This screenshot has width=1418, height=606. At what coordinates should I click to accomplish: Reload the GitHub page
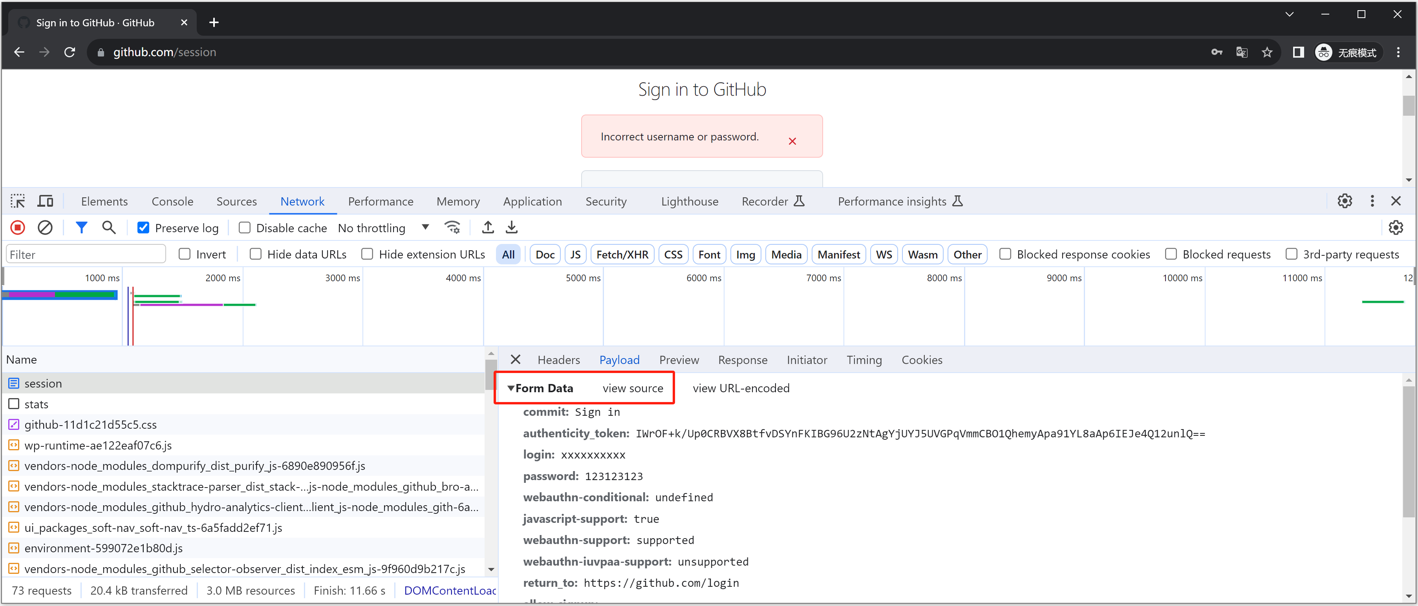coord(70,52)
